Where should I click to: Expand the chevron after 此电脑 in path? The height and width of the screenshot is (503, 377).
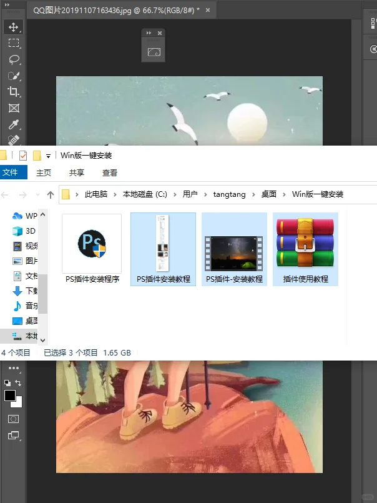click(115, 194)
